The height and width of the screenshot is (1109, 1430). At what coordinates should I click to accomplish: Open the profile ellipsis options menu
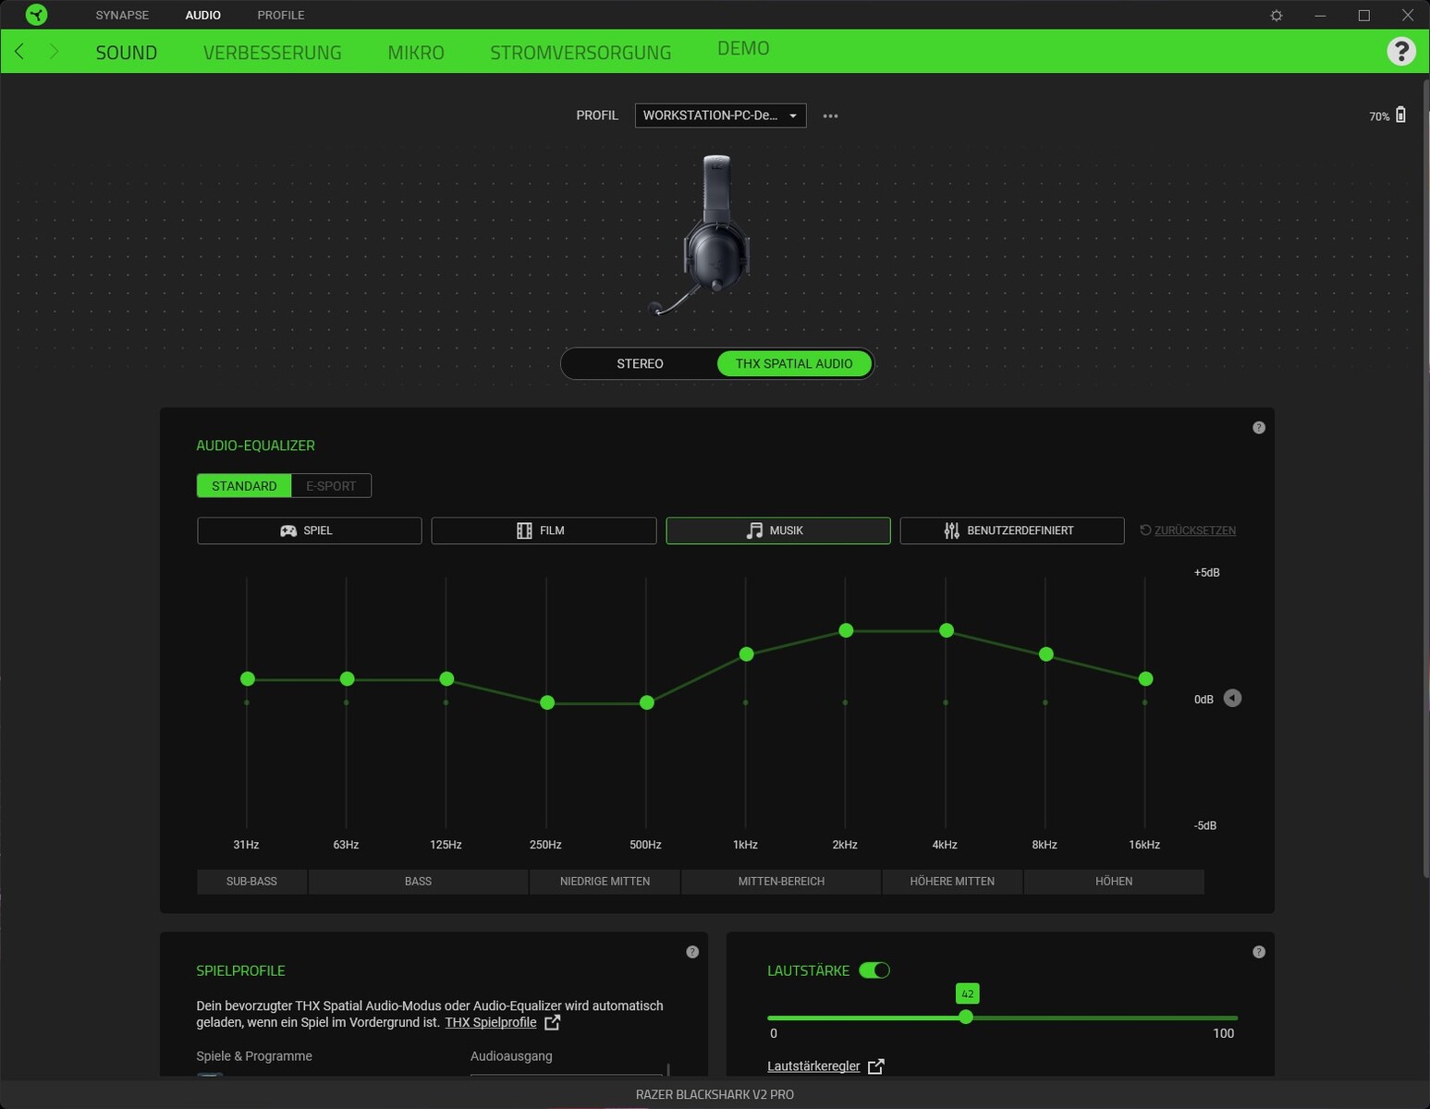(x=829, y=115)
